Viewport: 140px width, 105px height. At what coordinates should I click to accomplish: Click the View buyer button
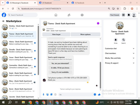coord(56,34)
